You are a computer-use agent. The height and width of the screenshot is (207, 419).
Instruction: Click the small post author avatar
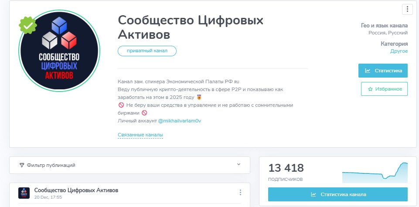pos(24,193)
